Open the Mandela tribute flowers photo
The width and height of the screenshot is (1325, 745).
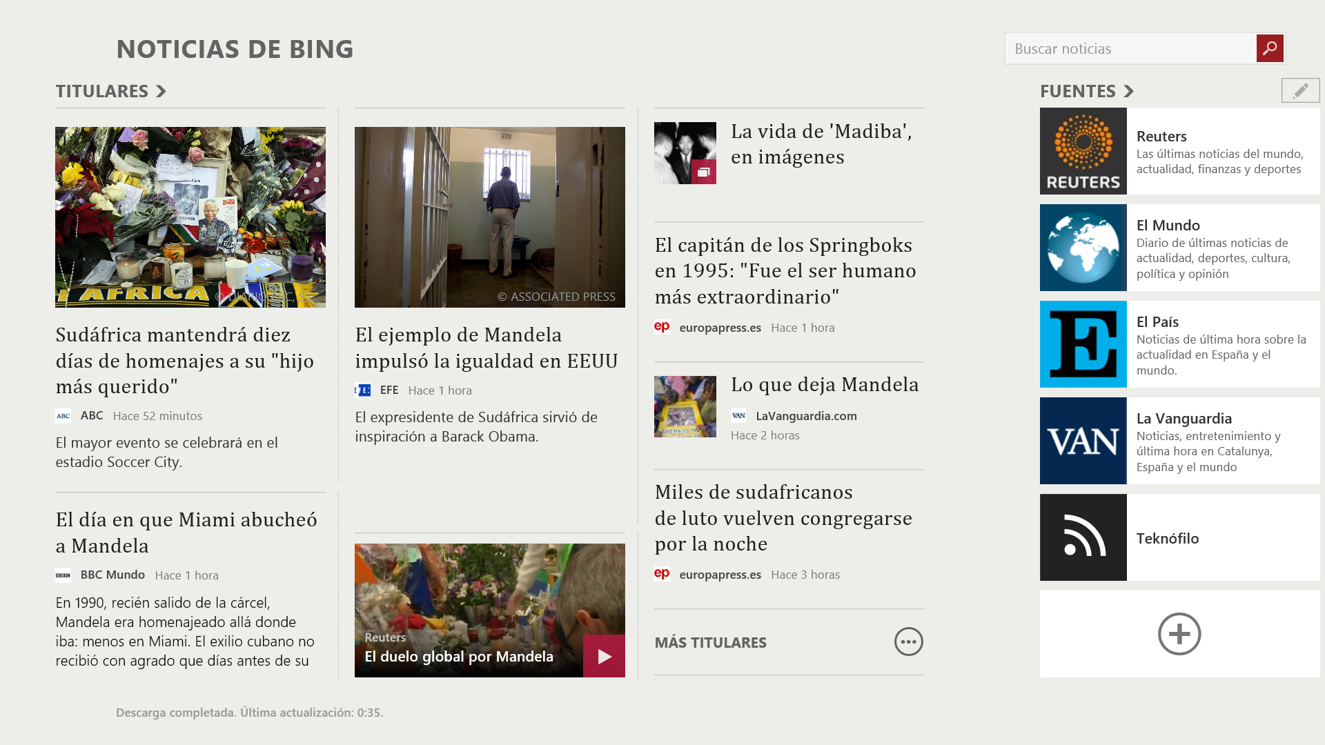point(190,217)
